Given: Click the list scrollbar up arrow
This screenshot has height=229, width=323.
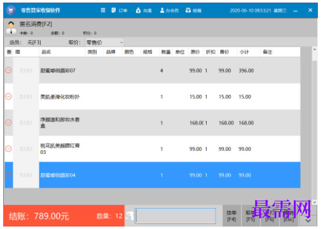Looking at the screenshot, I should tap(315, 50).
